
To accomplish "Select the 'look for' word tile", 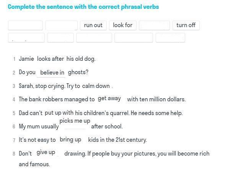I will 123,26.
